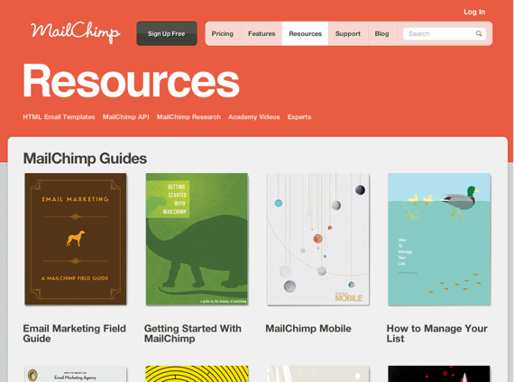514x382 pixels.
Task: Click the MailChimp logo
Action: click(76, 32)
